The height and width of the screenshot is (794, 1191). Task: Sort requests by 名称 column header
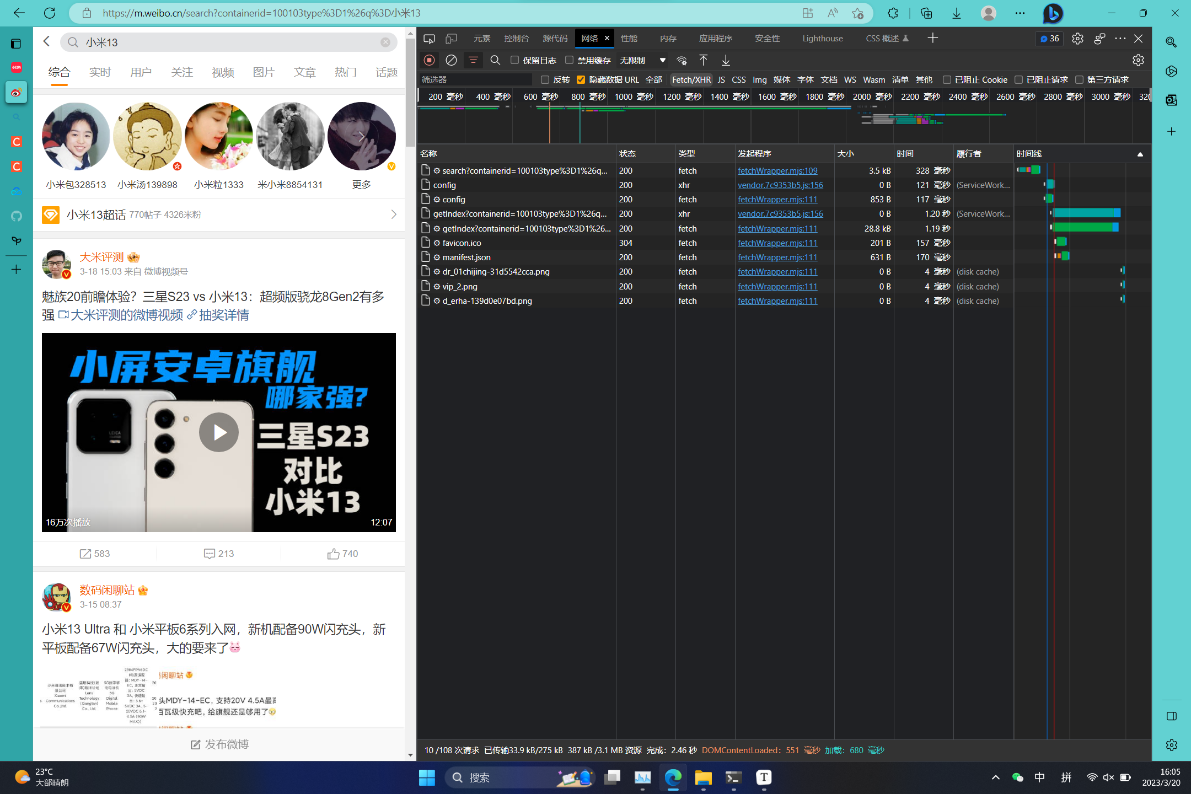[516, 154]
